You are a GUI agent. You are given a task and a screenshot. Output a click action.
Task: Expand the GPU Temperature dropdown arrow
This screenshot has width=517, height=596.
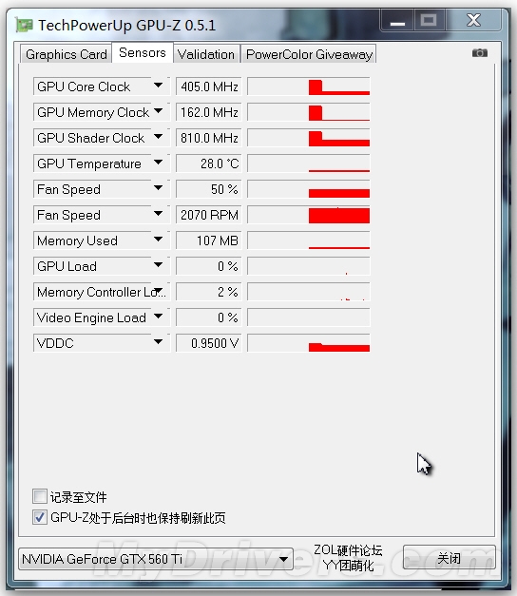pos(159,163)
